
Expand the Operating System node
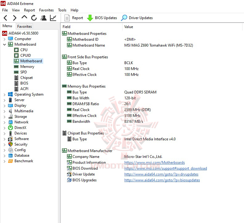(5, 95)
